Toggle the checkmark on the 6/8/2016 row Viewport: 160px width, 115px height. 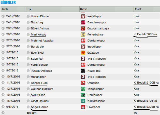(3, 107)
